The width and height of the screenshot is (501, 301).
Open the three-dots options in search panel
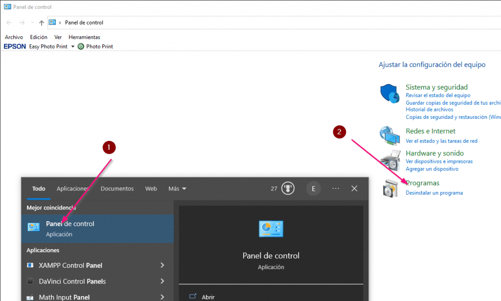(x=336, y=188)
